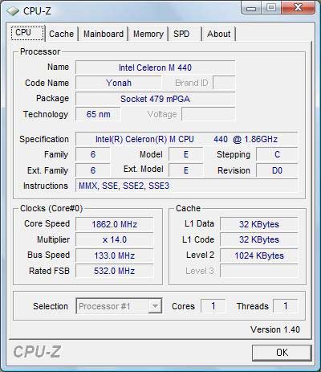Click the Threads count field
This screenshot has width=321, height=372.
pyautogui.click(x=285, y=306)
